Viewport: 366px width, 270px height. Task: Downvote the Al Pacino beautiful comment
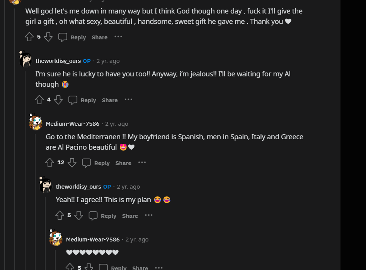click(72, 163)
